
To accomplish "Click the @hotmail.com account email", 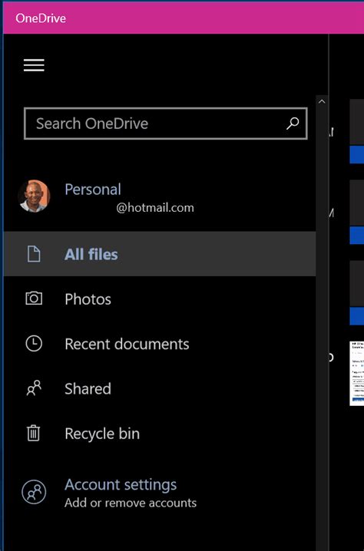I will click(x=155, y=208).
